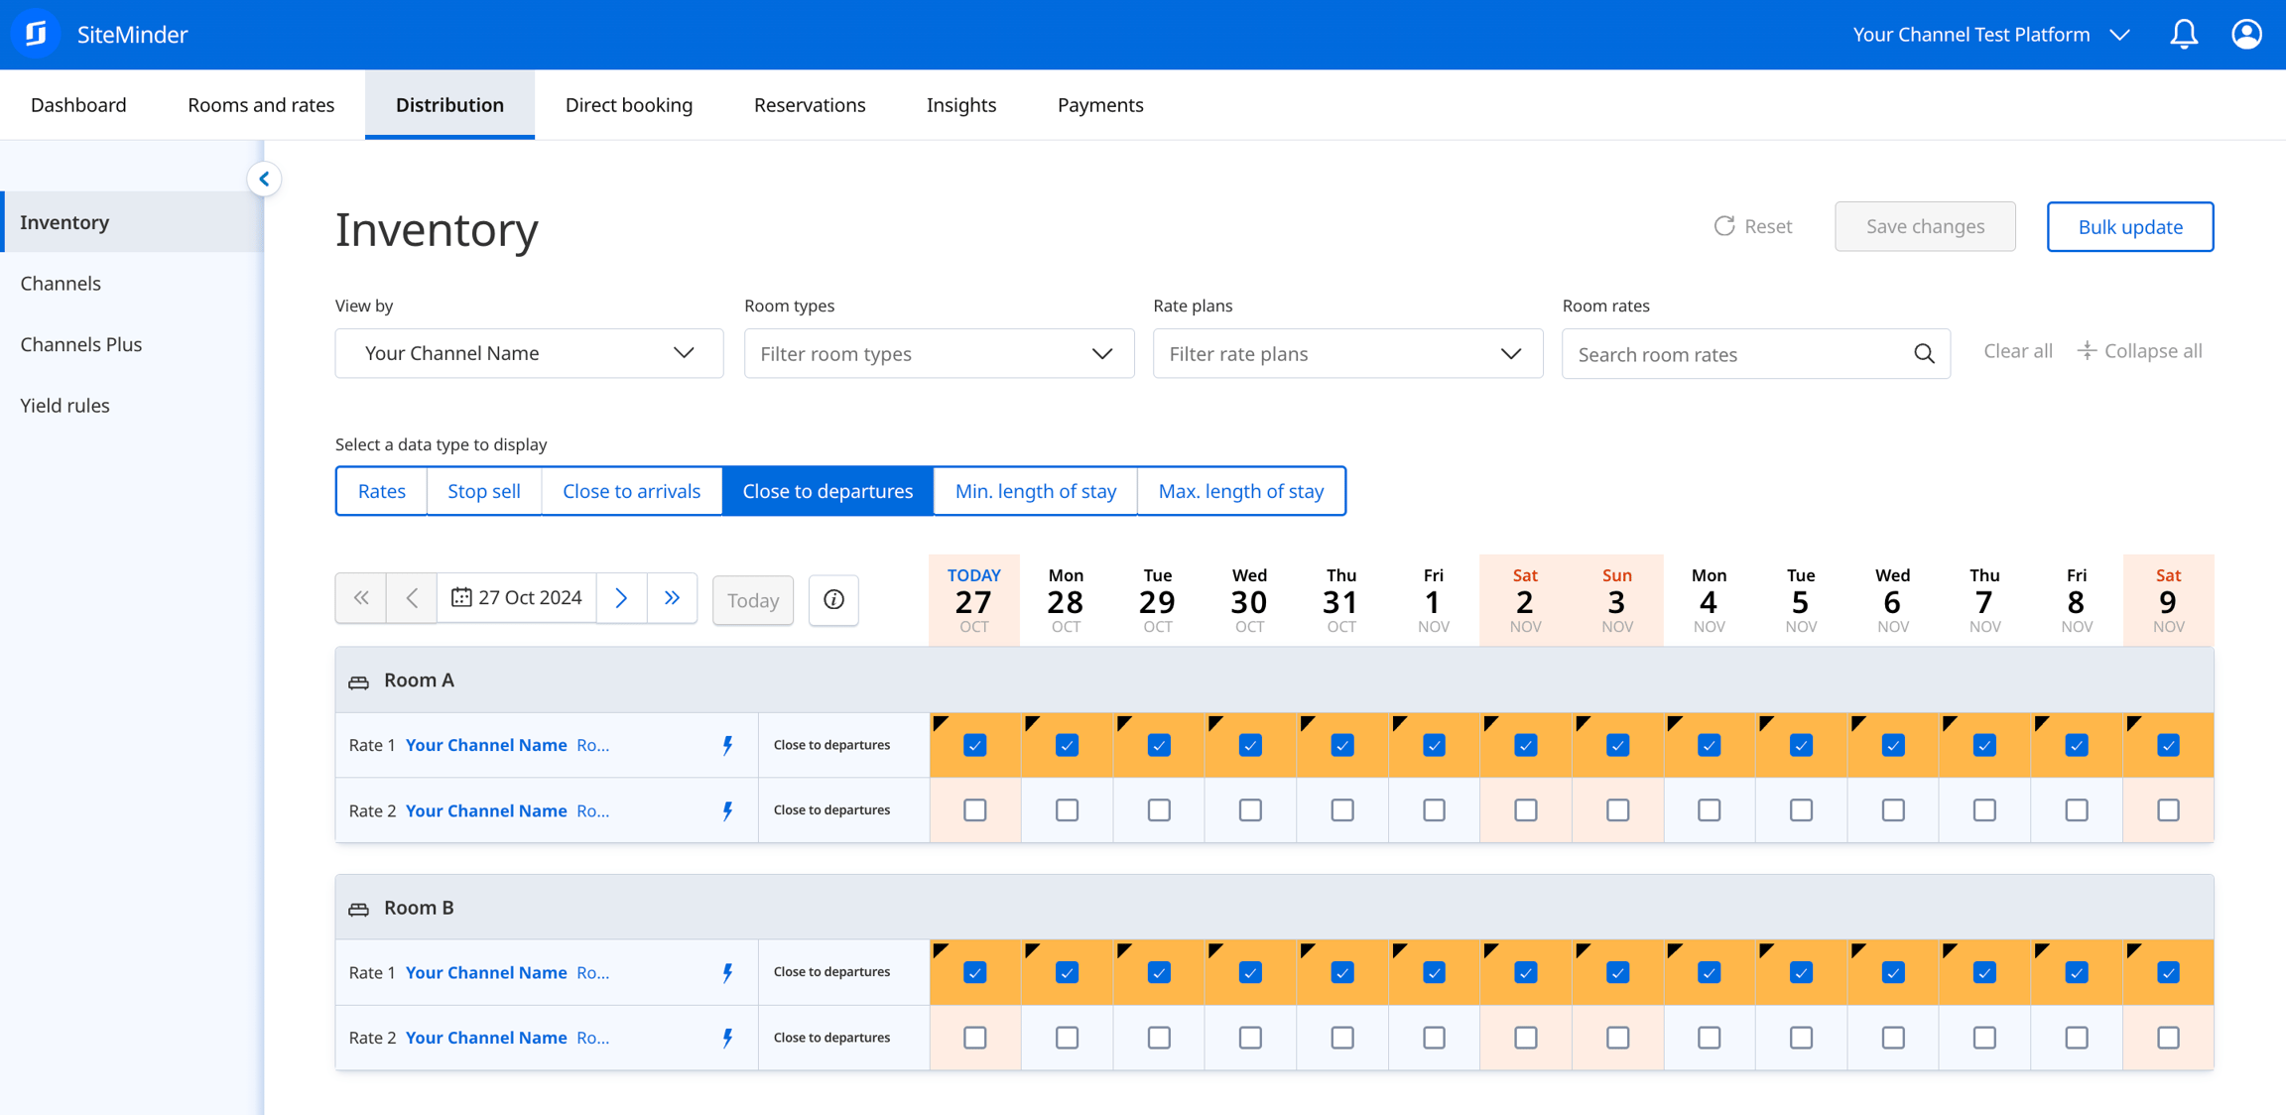This screenshot has width=2286, height=1115.
Task: Open Yield rules in the sidebar
Action: click(x=65, y=405)
